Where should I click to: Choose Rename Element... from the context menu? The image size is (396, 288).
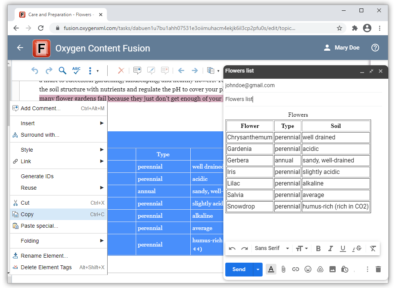pos(58,256)
